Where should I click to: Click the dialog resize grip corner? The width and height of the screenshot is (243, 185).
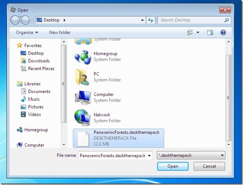coord(229,173)
